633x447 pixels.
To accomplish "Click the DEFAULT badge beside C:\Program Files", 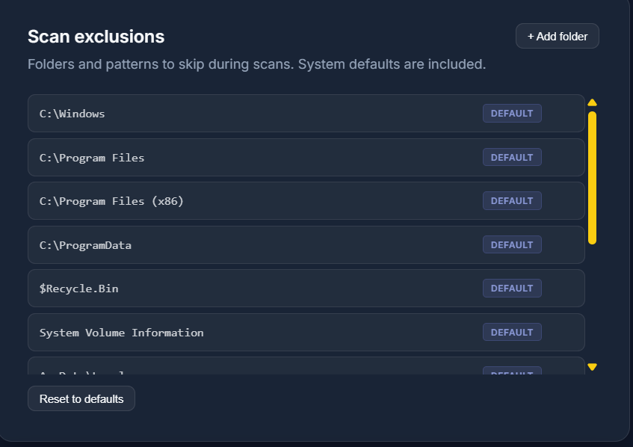I will click(512, 157).
